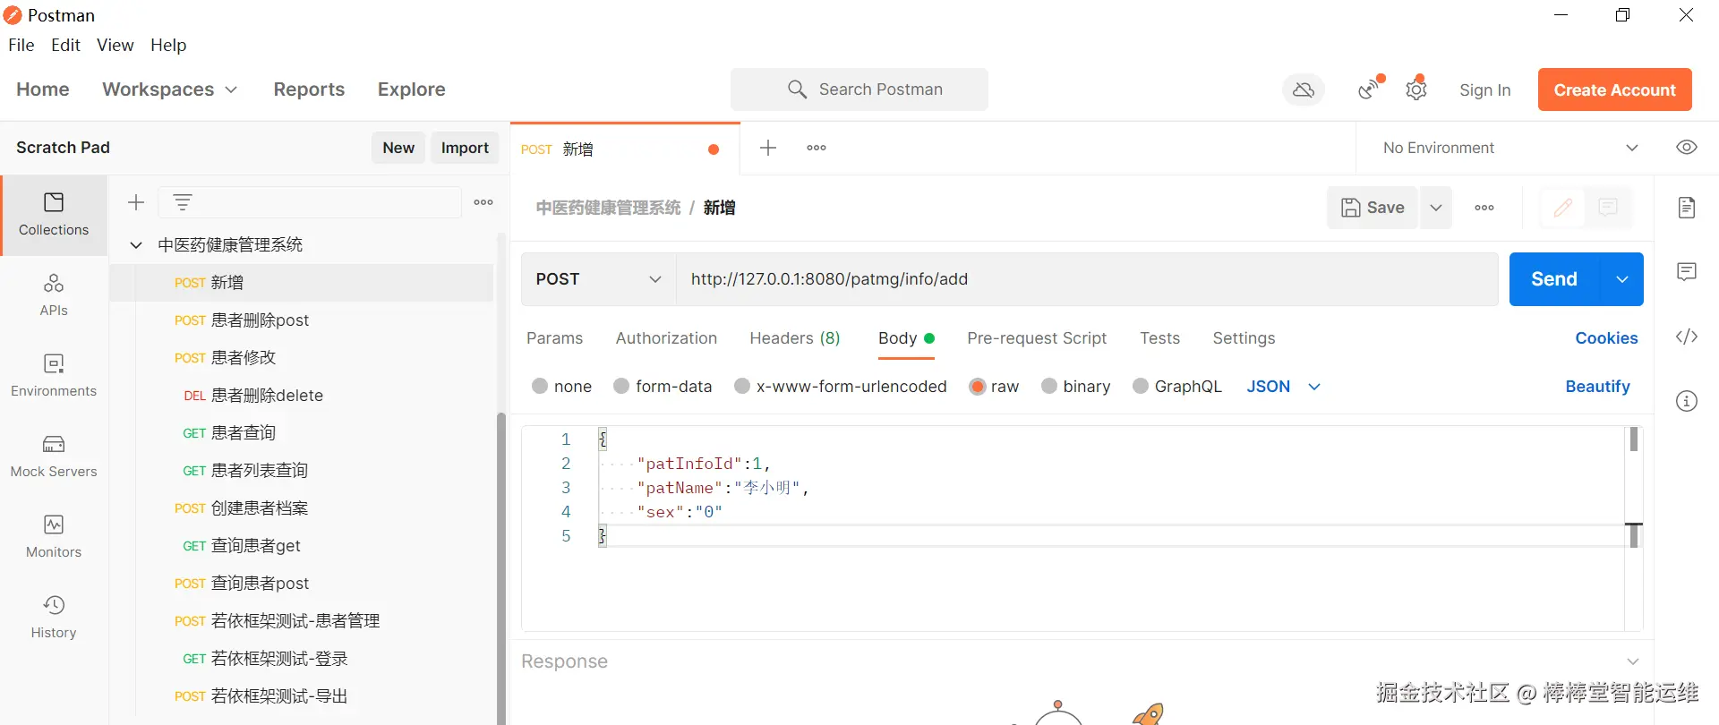The width and height of the screenshot is (1719, 725).
Task: Open the code snippet panel icon
Action: coord(1687,337)
